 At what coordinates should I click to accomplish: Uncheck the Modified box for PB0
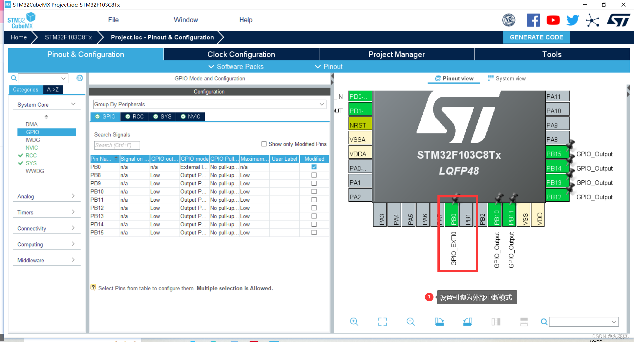314,167
